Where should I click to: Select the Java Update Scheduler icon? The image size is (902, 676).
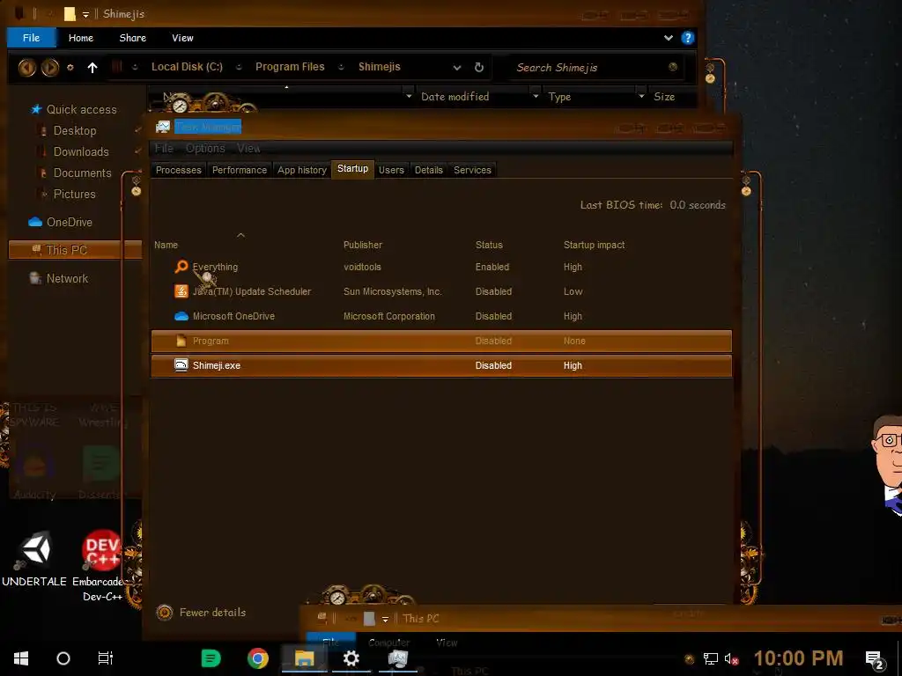tap(181, 291)
